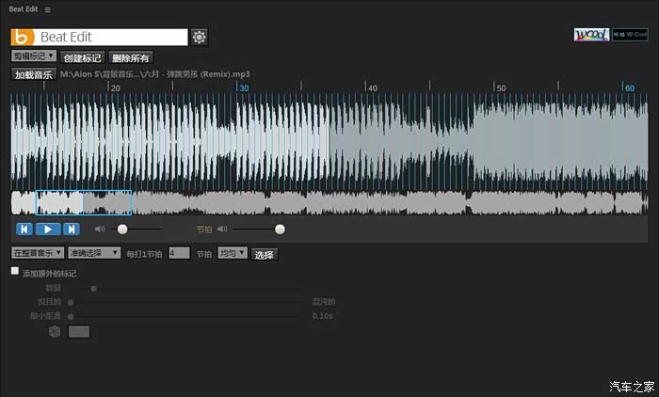
Task: Mute the beat click speaker icon
Action: pos(222,229)
